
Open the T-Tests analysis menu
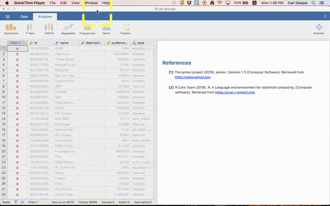(30, 28)
